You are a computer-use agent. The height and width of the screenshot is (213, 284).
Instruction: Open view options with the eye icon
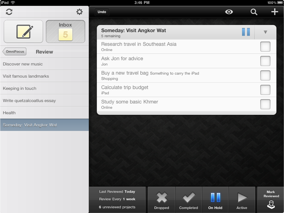click(x=229, y=12)
